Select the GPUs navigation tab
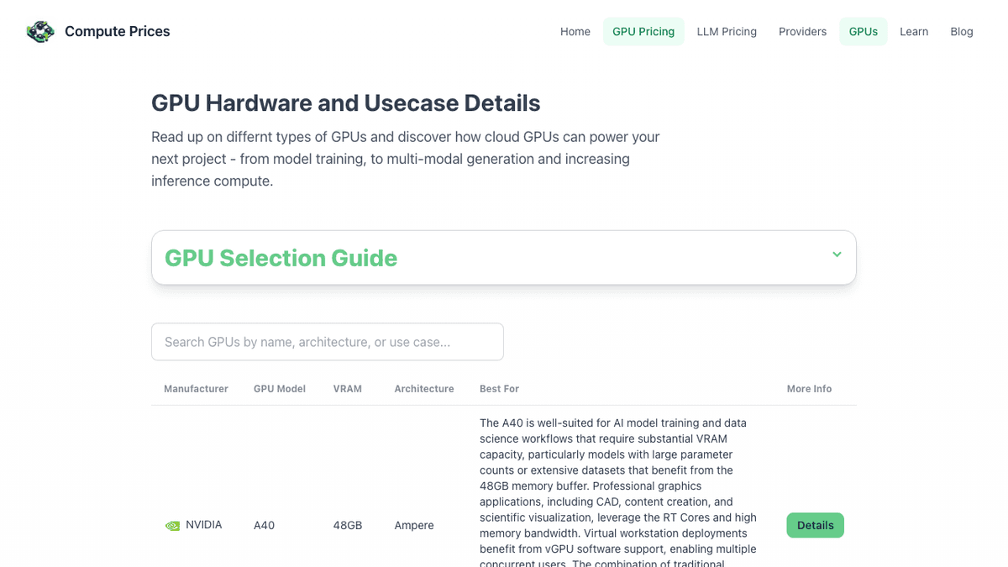This screenshot has height=567, width=1008. point(863,32)
